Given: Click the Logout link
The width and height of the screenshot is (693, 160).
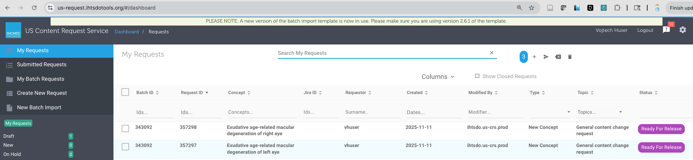Looking at the screenshot, I should click(645, 30).
